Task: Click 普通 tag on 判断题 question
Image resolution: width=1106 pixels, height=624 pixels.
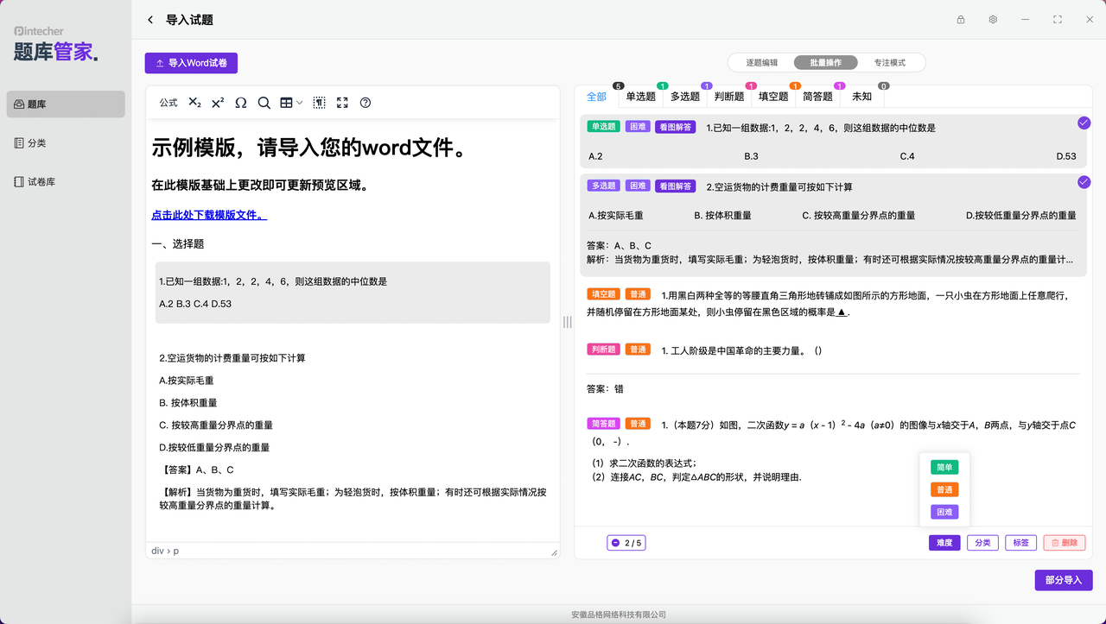Action: click(x=638, y=350)
